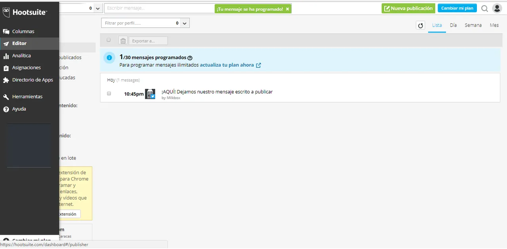Open Herramientas in the sidebar
This screenshot has height=249, width=507.
(x=27, y=96)
